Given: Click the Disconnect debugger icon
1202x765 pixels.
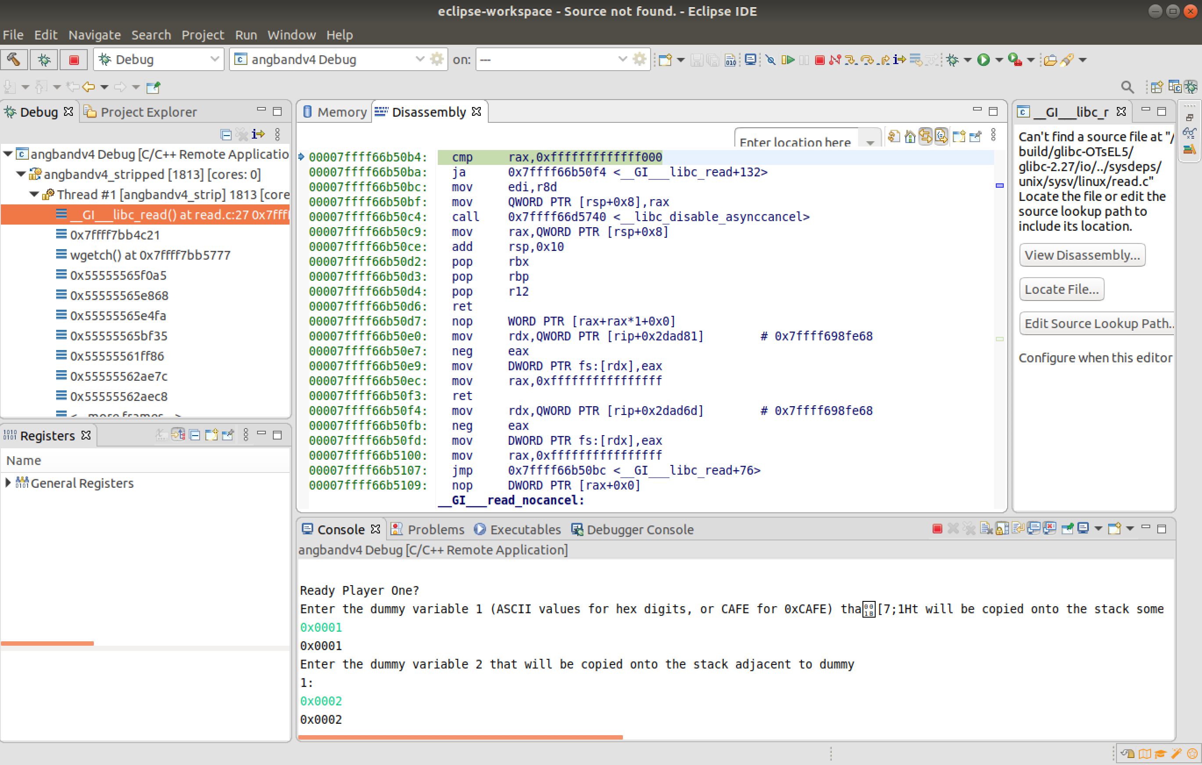Looking at the screenshot, I should 835,60.
